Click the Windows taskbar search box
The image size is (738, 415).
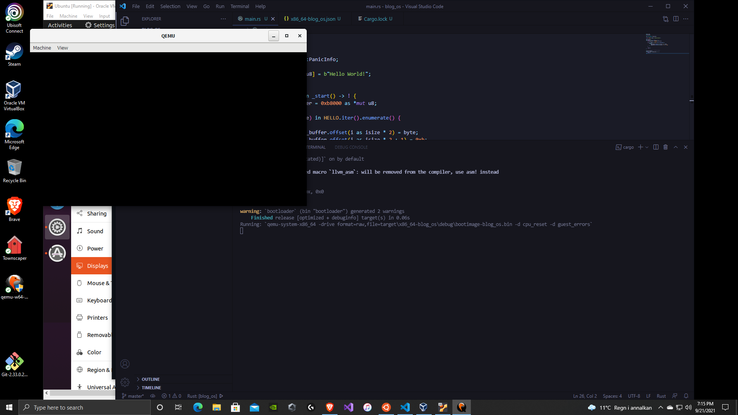coord(85,408)
